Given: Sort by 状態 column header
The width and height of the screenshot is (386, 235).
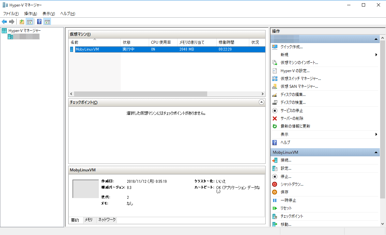Looking at the screenshot, I should click(x=135, y=42).
